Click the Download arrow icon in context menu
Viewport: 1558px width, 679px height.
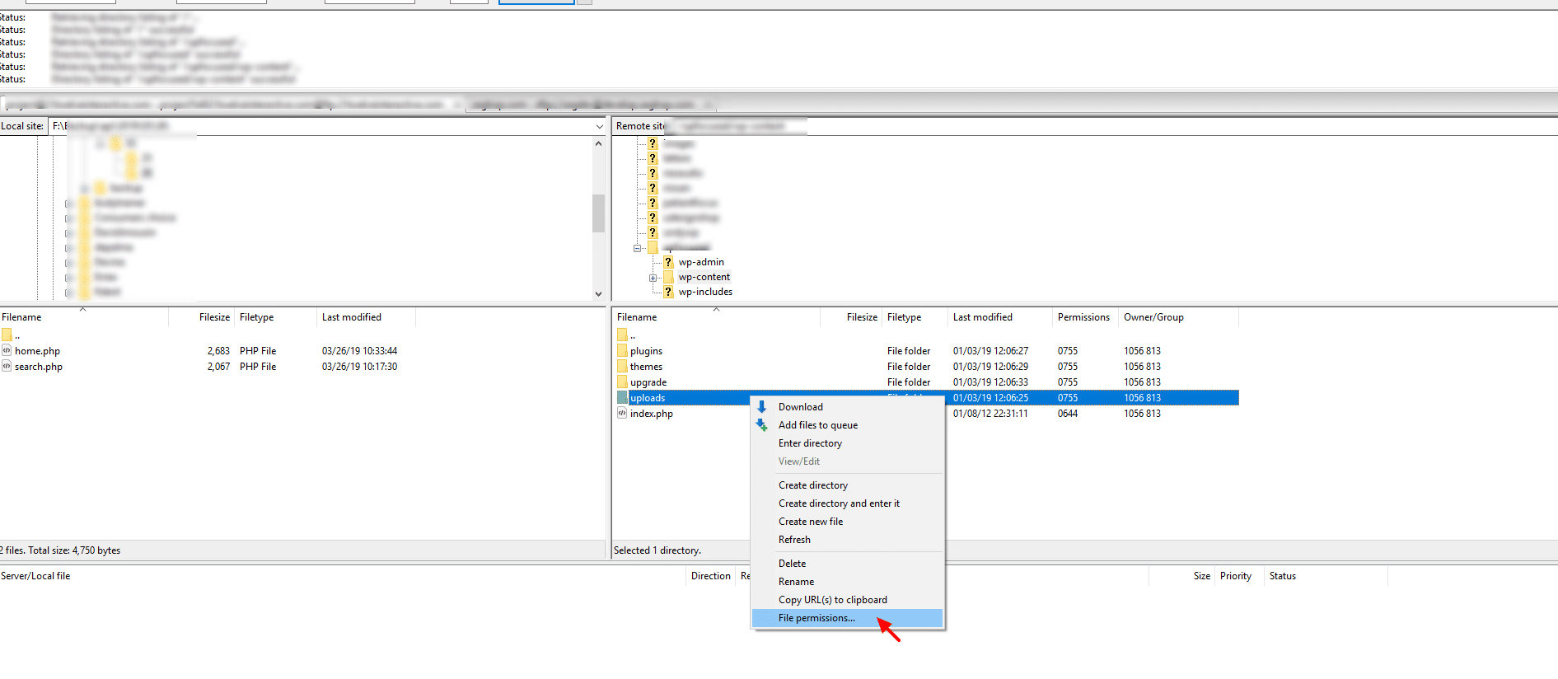coord(762,407)
